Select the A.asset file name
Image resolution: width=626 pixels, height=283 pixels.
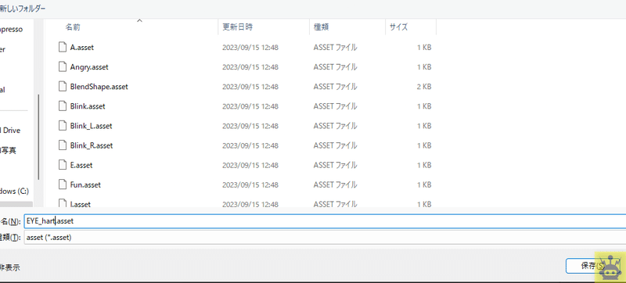pos(82,48)
